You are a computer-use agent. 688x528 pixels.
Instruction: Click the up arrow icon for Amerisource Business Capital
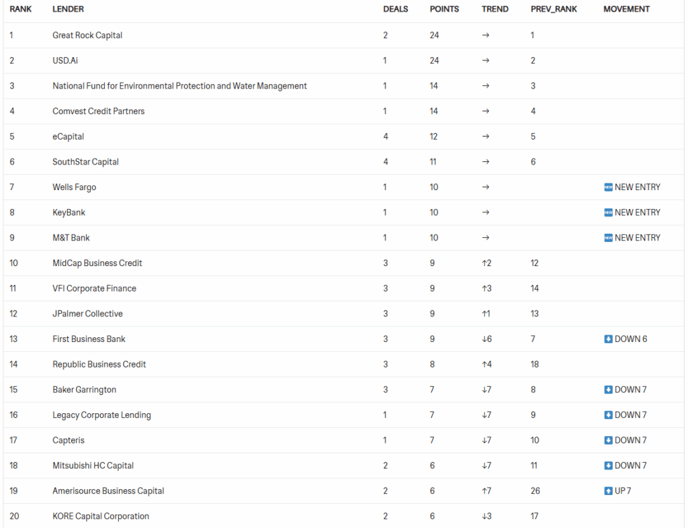(608, 491)
